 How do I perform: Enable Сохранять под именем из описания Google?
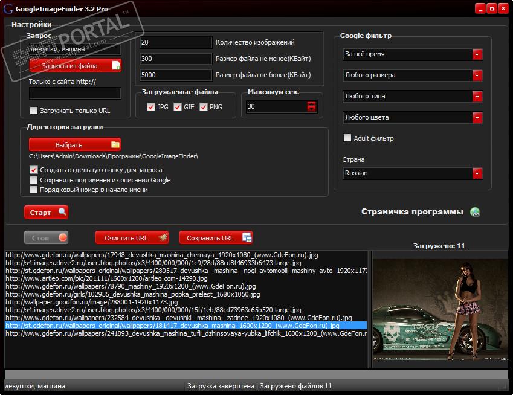[34, 180]
